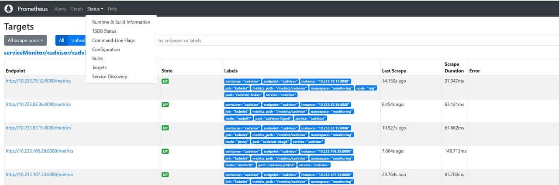
Task: Click the Endpoint column header
Action: pyautogui.click(x=15, y=71)
